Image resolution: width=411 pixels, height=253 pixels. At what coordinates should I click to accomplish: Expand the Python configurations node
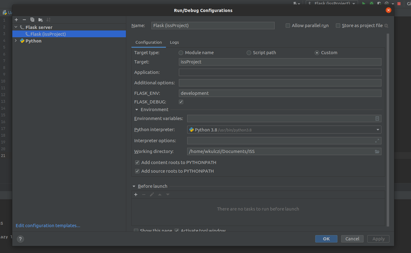[x=16, y=41]
